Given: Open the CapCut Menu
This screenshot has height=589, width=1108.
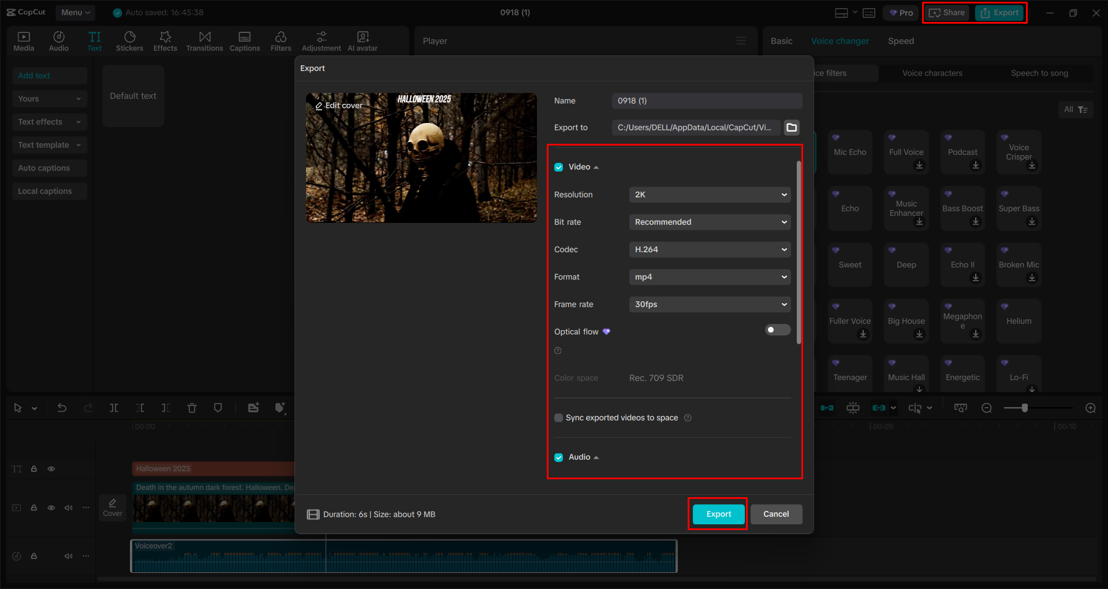Looking at the screenshot, I should (75, 12).
